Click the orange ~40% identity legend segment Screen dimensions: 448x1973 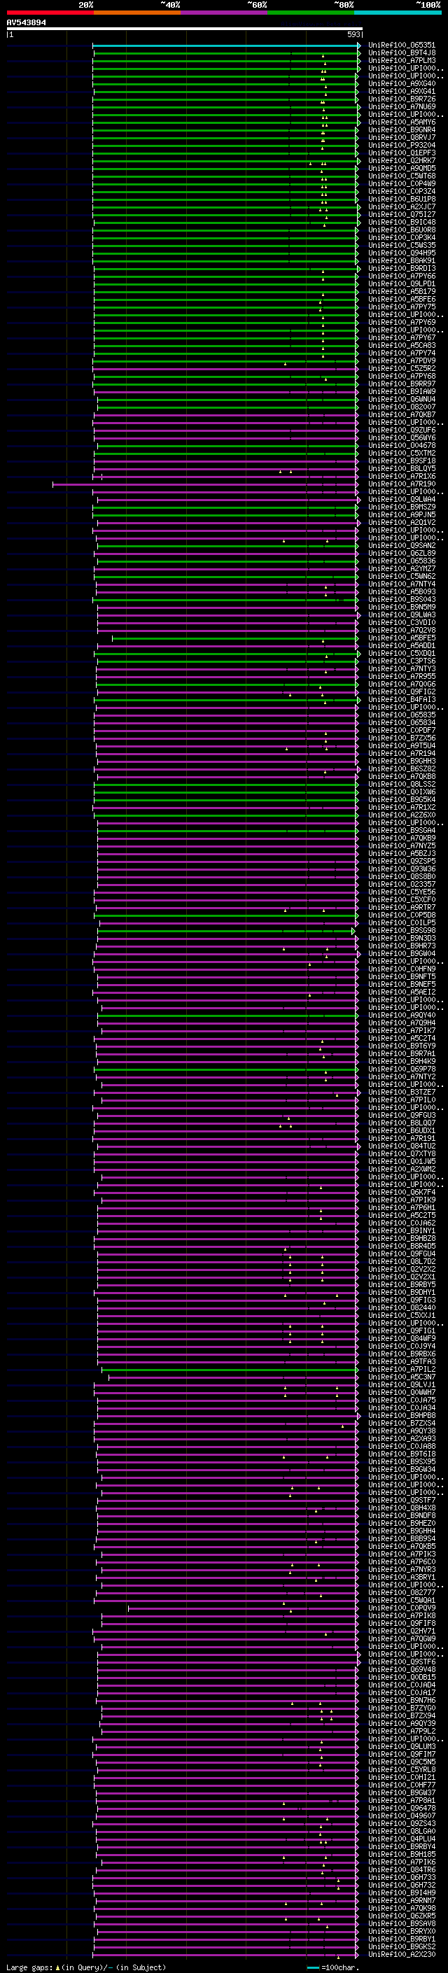click(137, 13)
